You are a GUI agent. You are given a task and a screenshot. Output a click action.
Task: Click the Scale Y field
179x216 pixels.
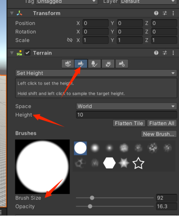click(x=130, y=40)
